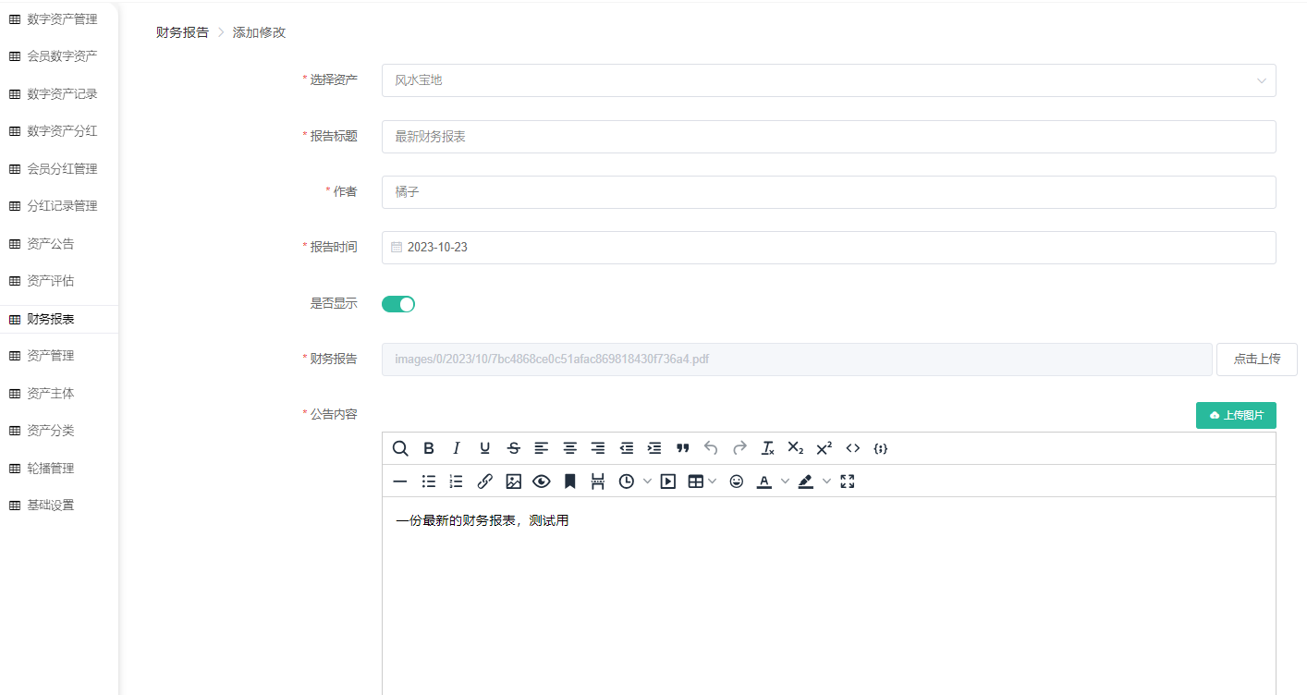
Task: Toggle the preview eye icon
Action: coord(542,482)
